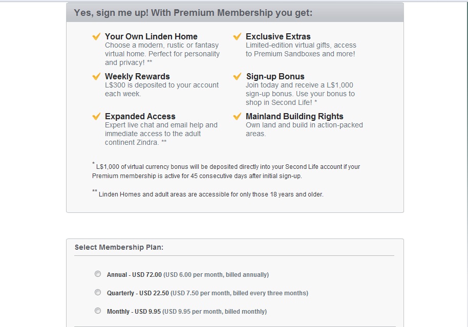The height and width of the screenshot is (327, 468).
Task: Click the Weekly Rewards heading
Action: tap(137, 77)
